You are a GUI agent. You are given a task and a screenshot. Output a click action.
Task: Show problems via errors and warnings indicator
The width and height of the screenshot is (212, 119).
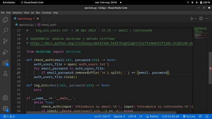pos(9,116)
